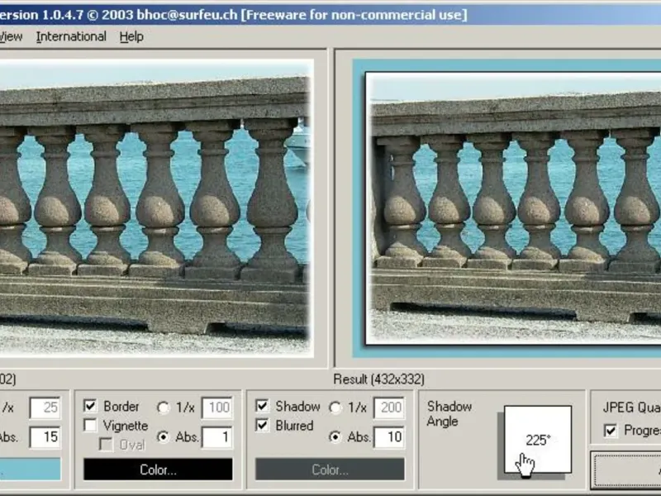Select the Shadow 1/x radio button
This screenshot has height=496, width=661.
[x=335, y=408]
